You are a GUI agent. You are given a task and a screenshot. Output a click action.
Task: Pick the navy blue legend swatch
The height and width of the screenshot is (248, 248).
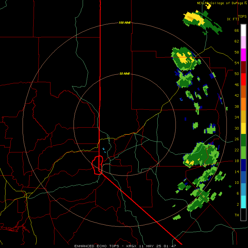pyautogui.click(x=243, y=165)
